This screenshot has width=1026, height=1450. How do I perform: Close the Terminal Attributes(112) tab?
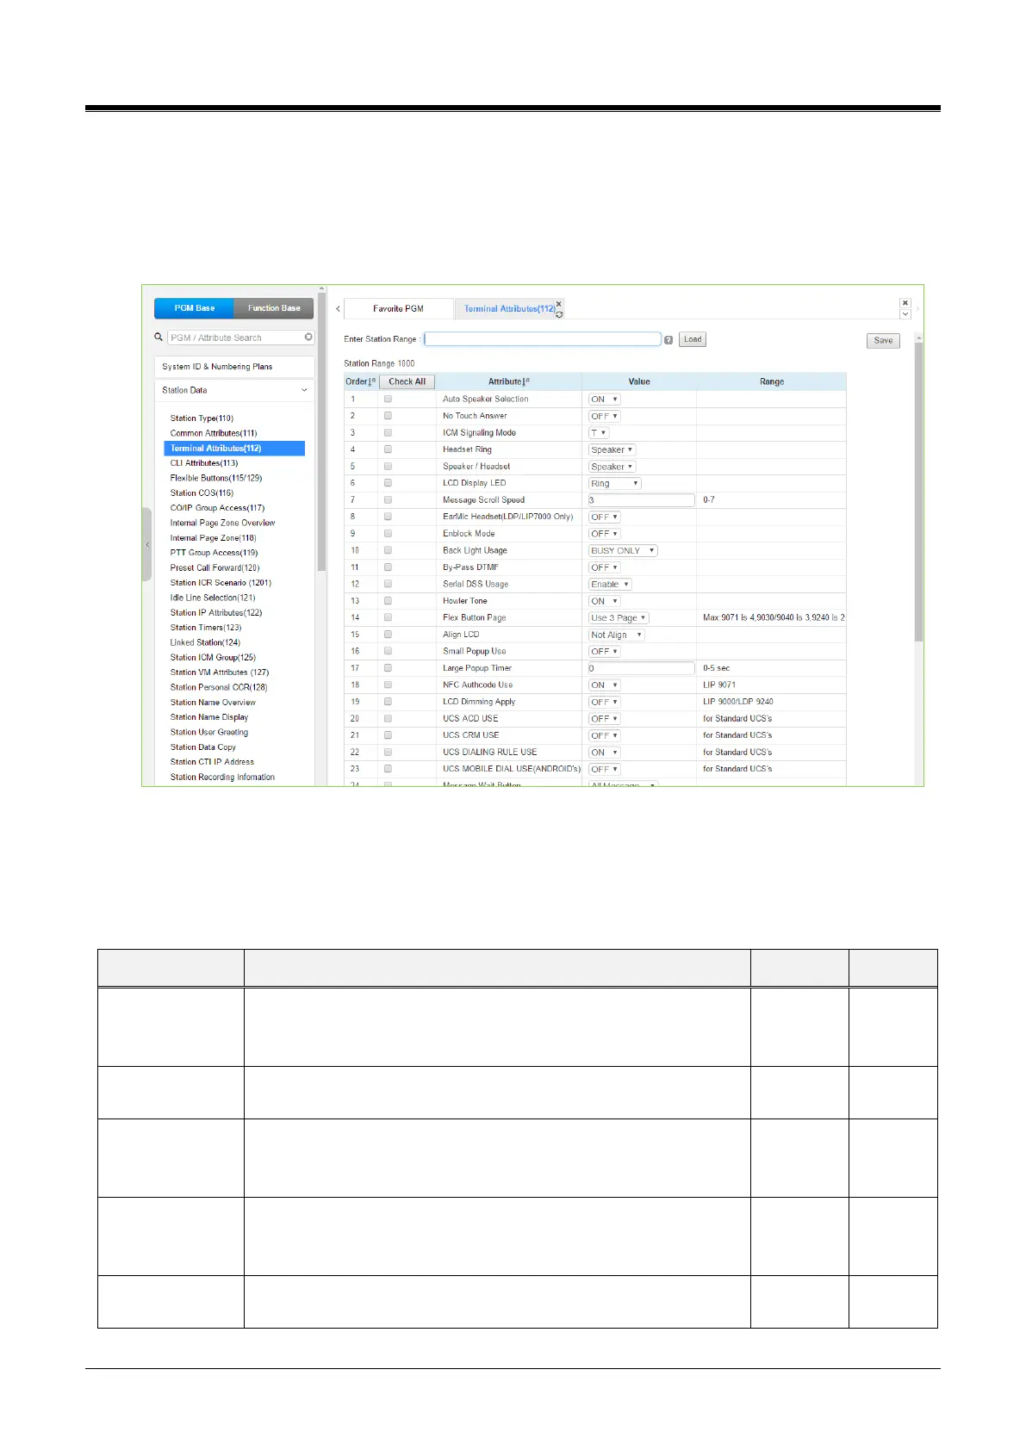click(x=559, y=304)
